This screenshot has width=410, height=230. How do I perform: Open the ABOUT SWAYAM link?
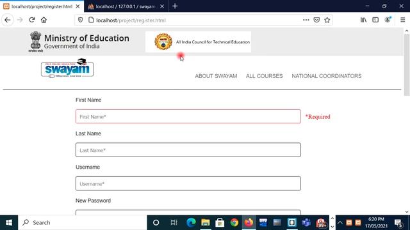point(216,76)
